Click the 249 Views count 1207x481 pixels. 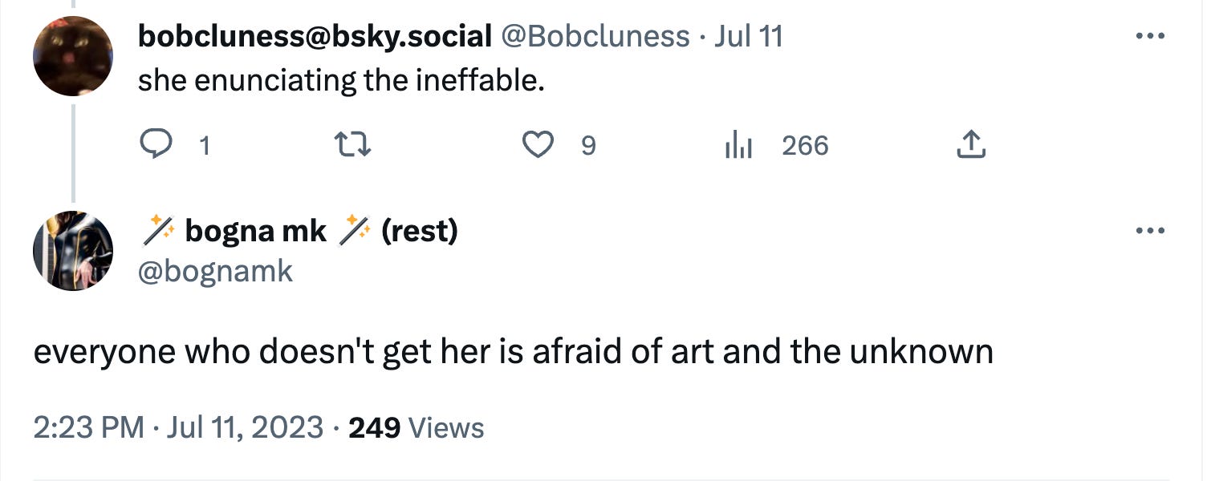417,427
